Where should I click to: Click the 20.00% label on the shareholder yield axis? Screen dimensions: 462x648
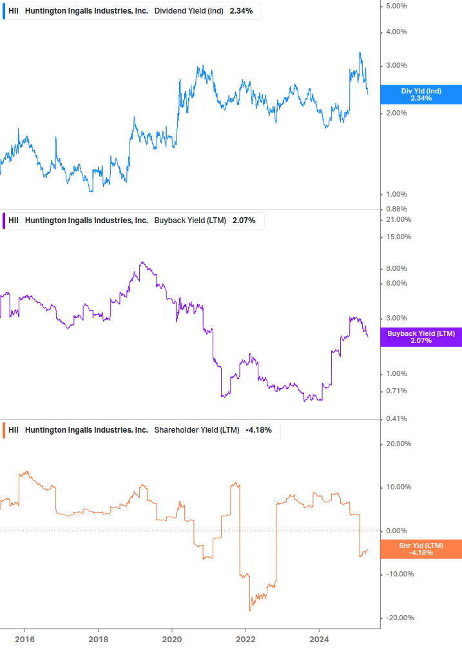[398, 444]
